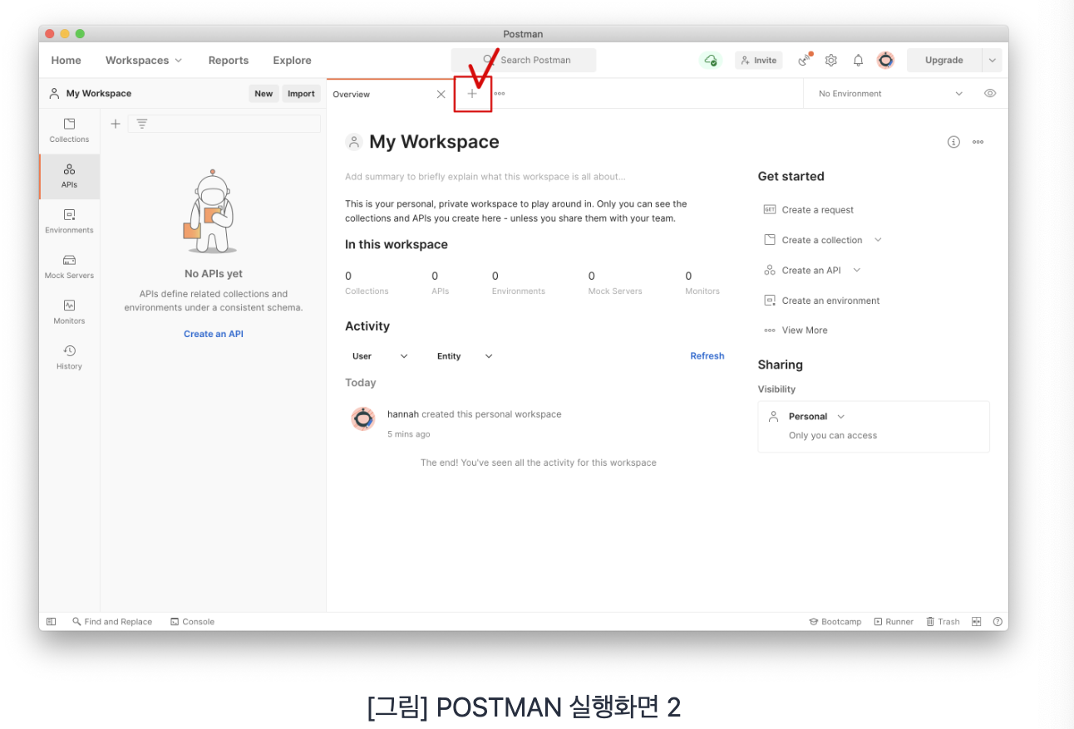Open the Environments sidebar panel
Screen dimensions: 1074x729
coord(69,221)
